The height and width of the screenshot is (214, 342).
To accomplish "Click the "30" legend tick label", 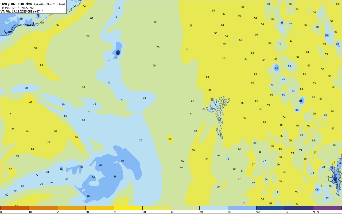I will point(87,212).
